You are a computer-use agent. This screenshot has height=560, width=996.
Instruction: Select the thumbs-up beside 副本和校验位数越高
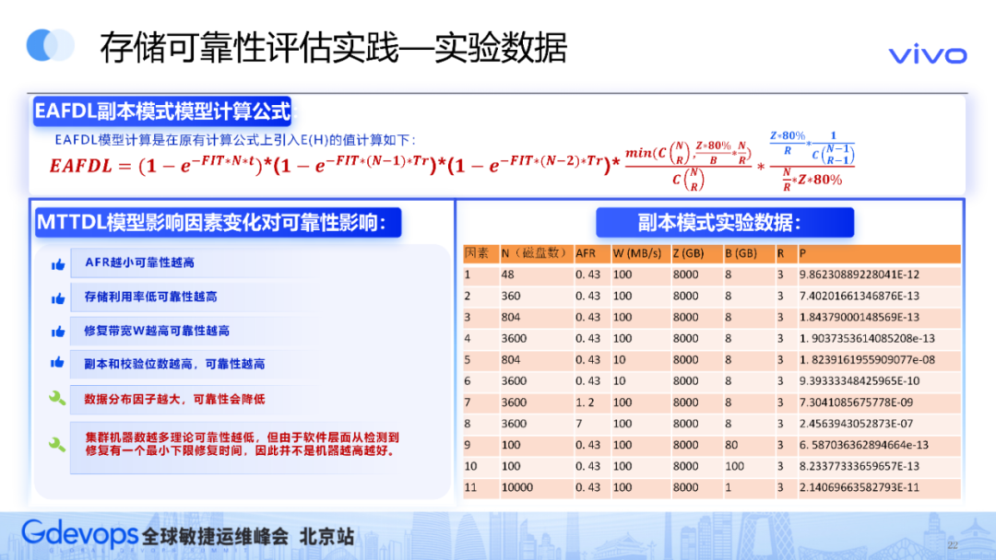pos(55,363)
